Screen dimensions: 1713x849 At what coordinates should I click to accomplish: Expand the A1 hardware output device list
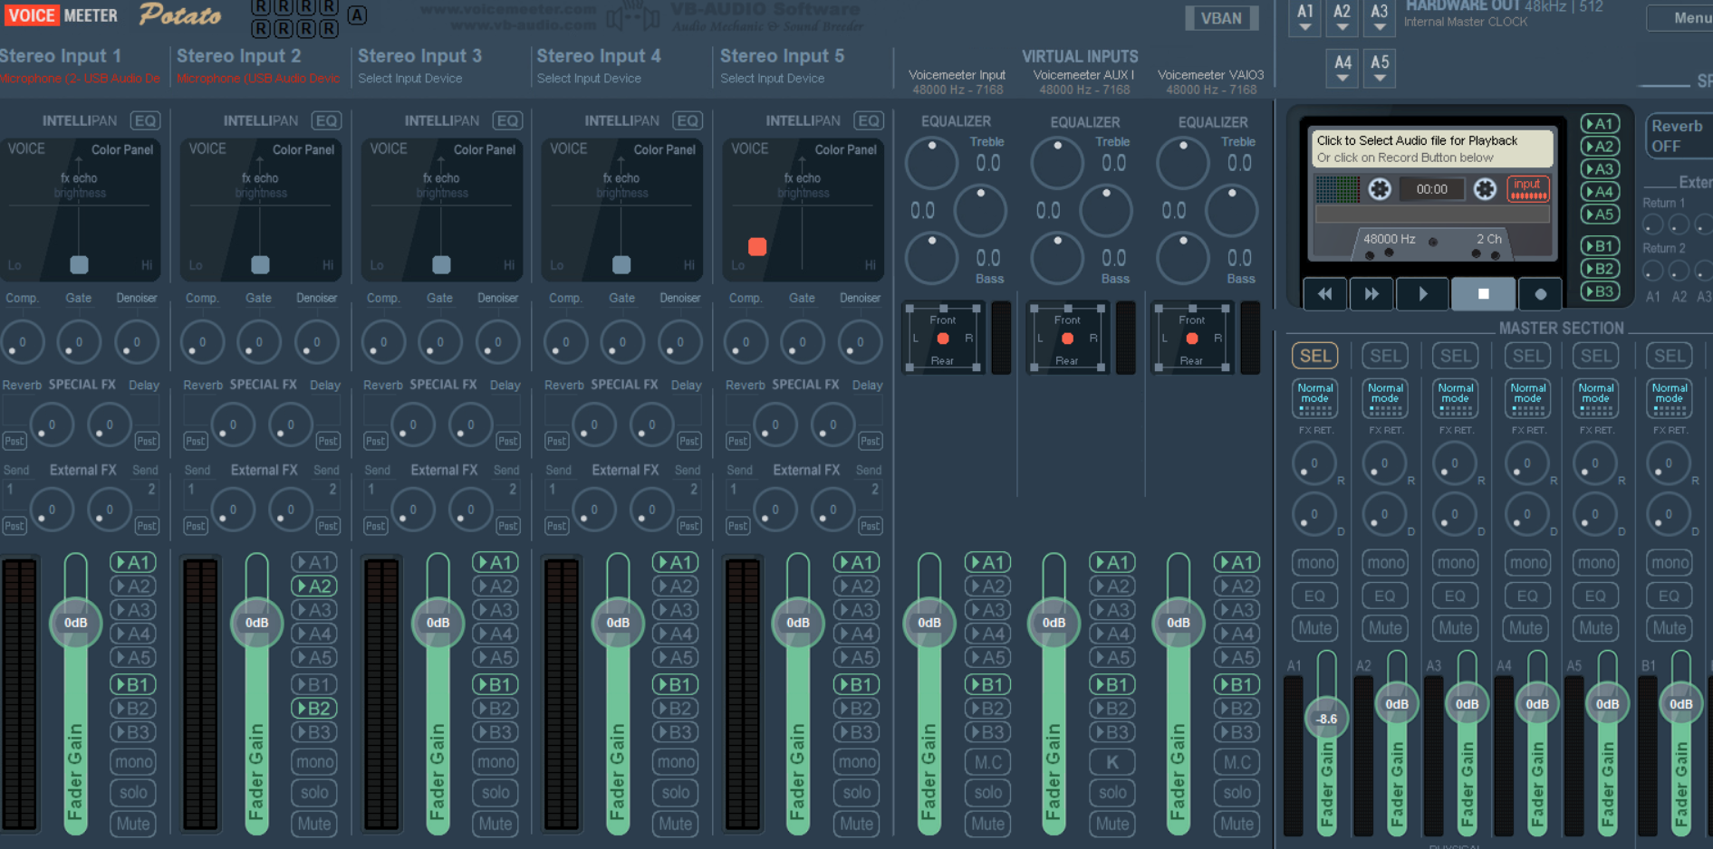coord(1304,17)
